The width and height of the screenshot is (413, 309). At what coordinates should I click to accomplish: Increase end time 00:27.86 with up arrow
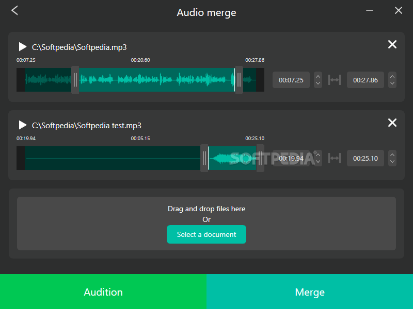[x=392, y=76]
